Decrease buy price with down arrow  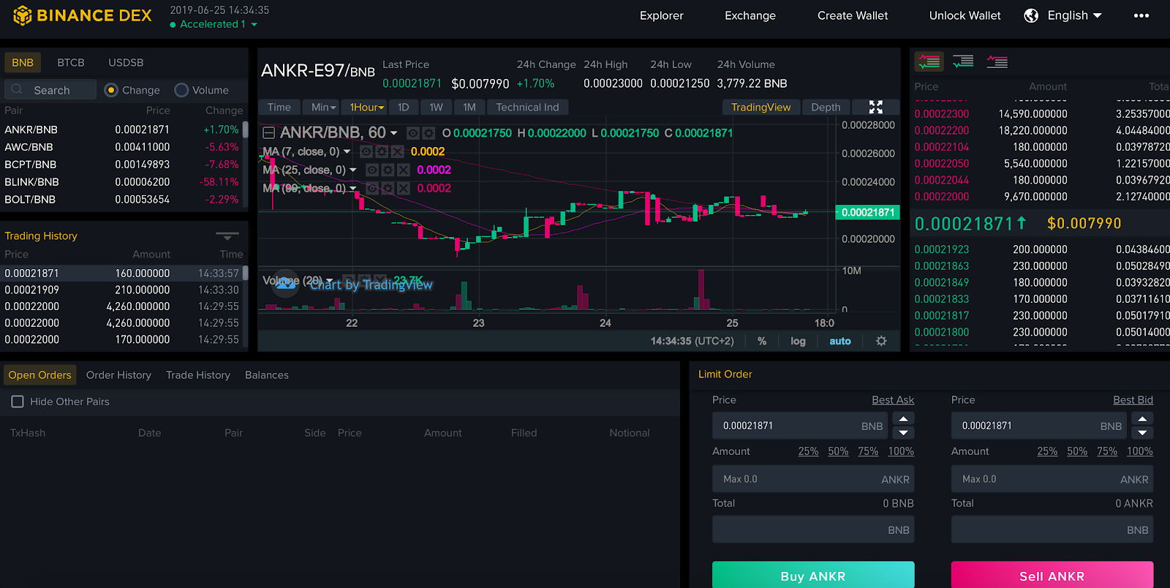coord(903,433)
